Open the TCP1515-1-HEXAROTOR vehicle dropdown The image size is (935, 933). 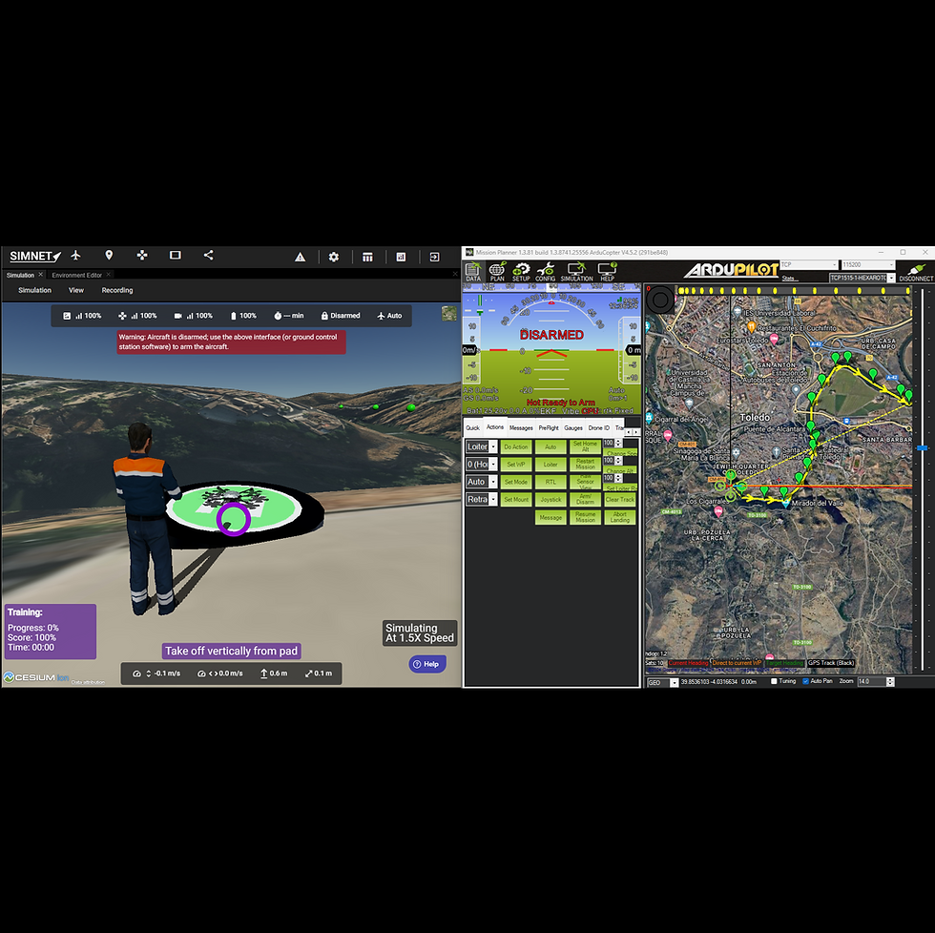click(x=891, y=278)
